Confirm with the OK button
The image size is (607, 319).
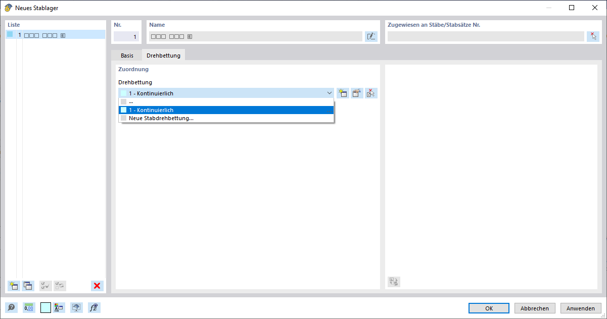pyautogui.click(x=489, y=308)
